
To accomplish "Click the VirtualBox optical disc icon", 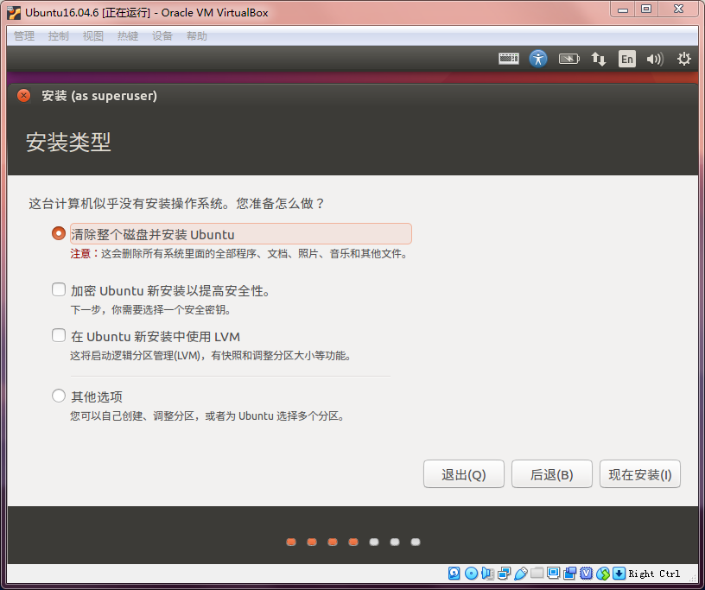I will (x=471, y=574).
